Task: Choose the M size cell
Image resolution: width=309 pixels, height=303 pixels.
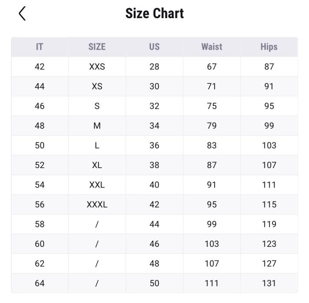Action: pos(97,126)
